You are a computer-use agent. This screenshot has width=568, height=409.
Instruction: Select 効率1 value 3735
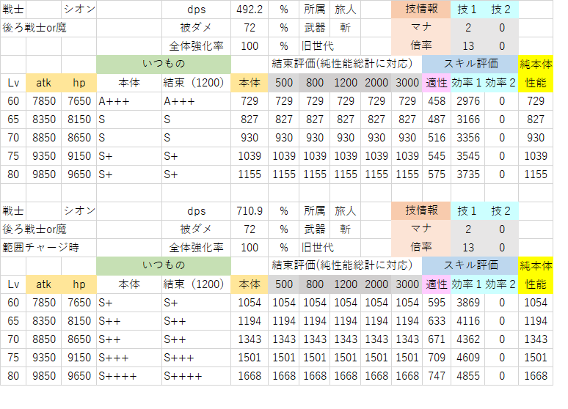pos(468,174)
